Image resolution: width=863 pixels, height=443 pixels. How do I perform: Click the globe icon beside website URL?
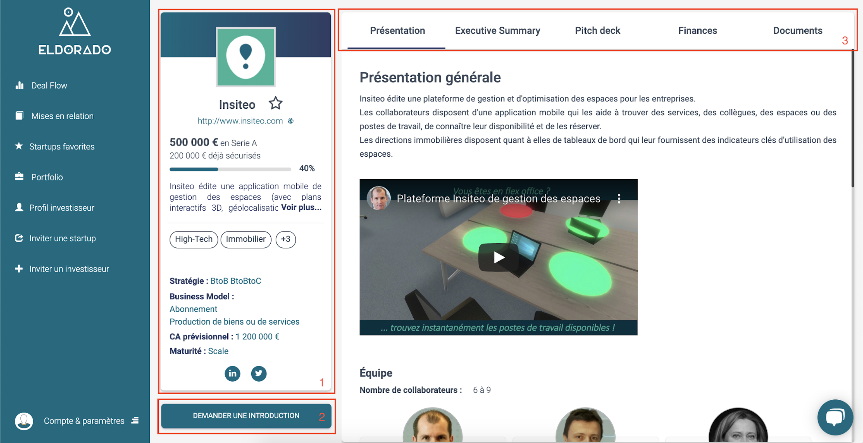291,121
